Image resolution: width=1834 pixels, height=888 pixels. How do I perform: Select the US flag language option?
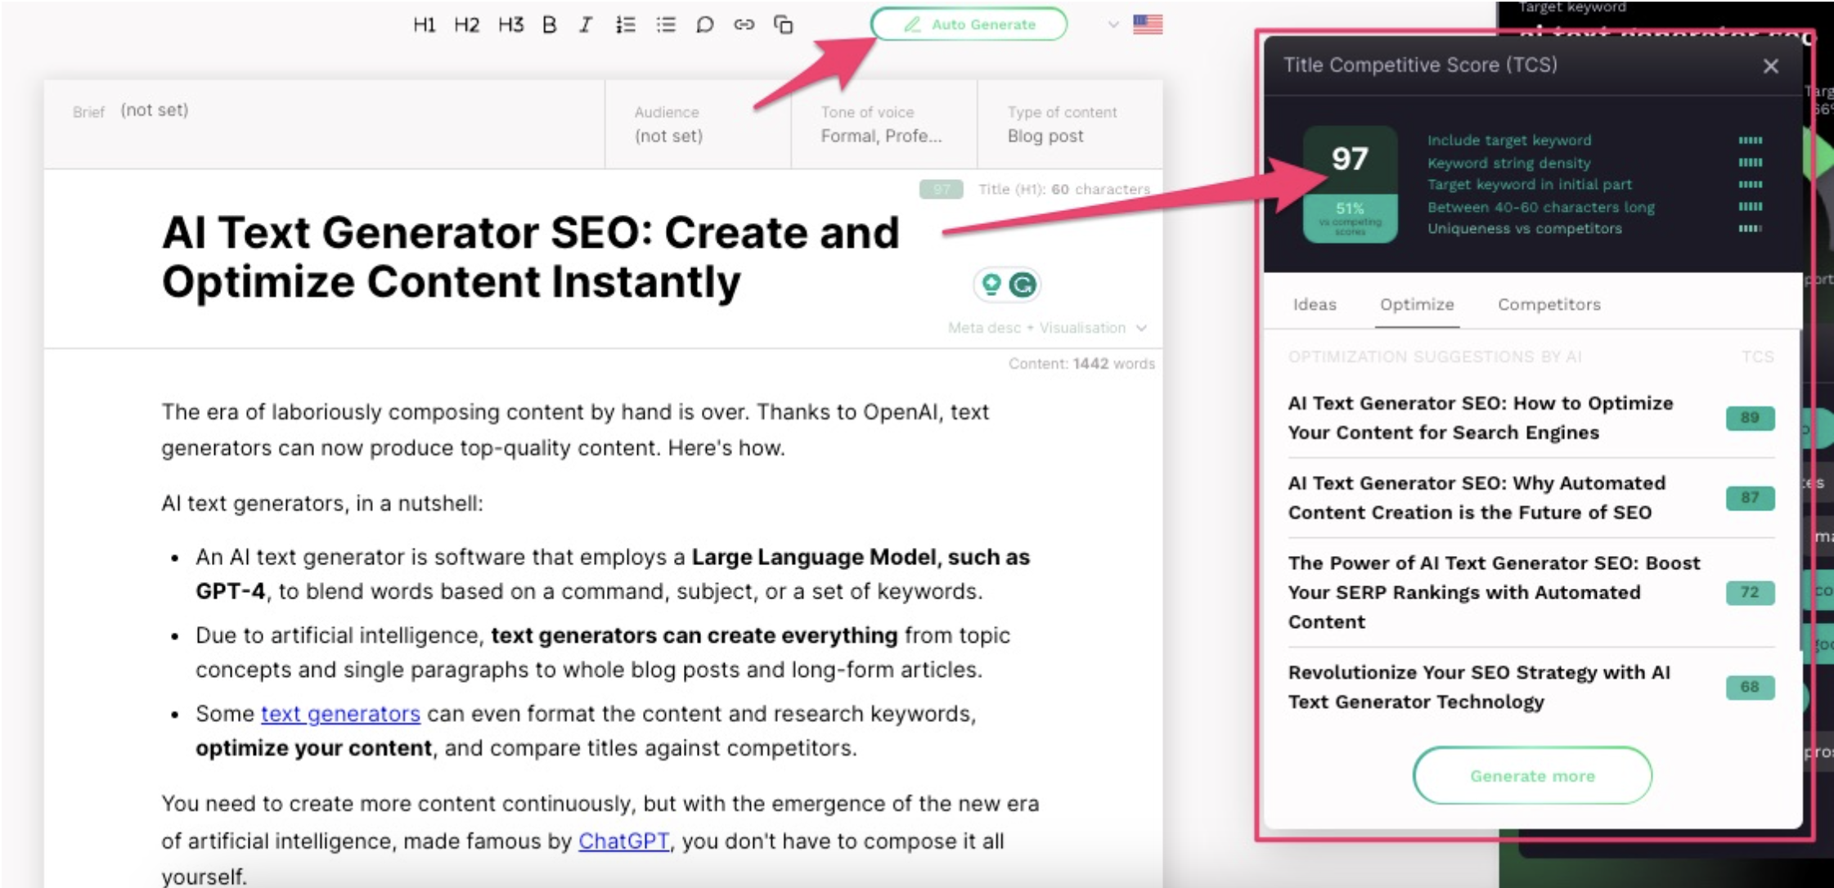click(1148, 24)
